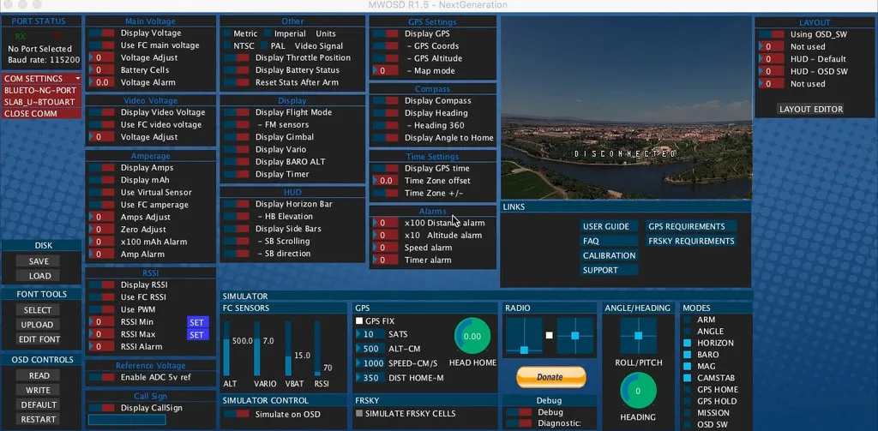Turn on Simulate on OSD toggle
This screenshot has height=431, width=878.
236,415
